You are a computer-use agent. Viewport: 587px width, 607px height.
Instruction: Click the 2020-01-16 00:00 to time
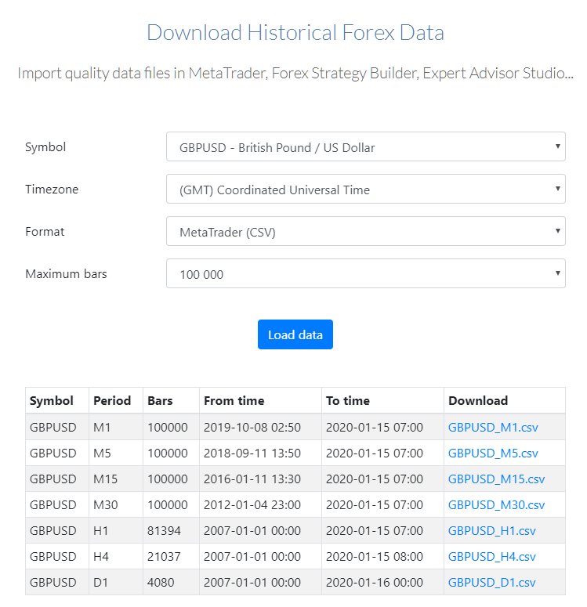[x=375, y=583]
